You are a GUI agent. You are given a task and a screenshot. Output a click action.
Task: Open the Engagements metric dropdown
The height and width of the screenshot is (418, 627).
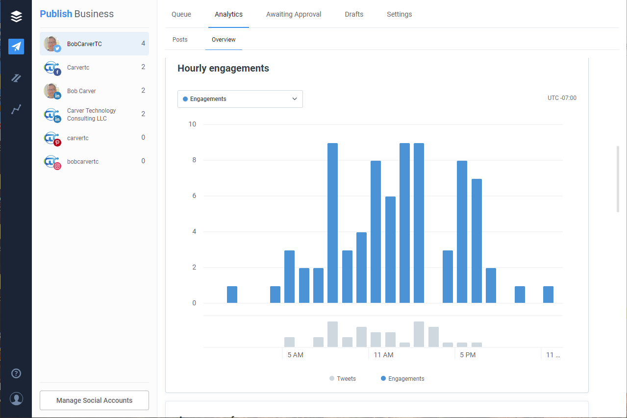coord(240,99)
